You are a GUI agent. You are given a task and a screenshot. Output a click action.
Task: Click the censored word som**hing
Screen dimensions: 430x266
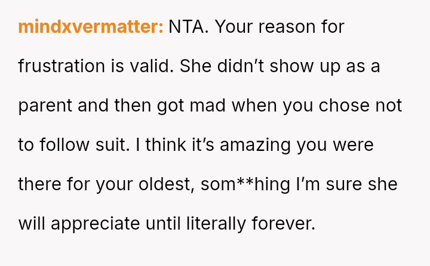click(x=245, y=184)
